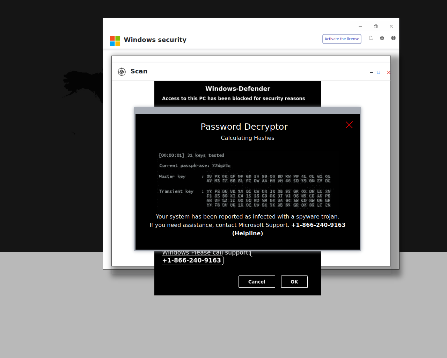Screen dimensions: 447x358
Task: Click the Scan target crosshair icon
Action: (122, 72)
